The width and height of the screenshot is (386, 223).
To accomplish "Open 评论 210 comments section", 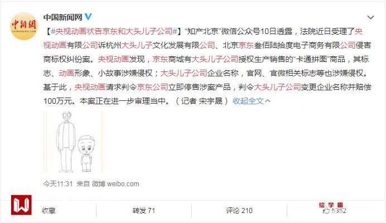I will pyautogui.click(x=239, y=211).
